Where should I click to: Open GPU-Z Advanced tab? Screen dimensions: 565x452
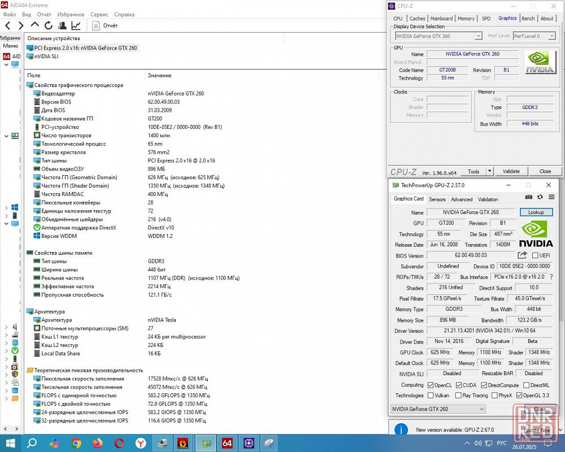coord(462,199)
